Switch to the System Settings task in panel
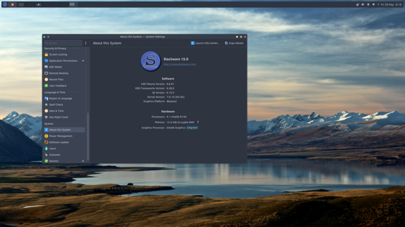This screenshot has height=227, width=405. [72, 4]
